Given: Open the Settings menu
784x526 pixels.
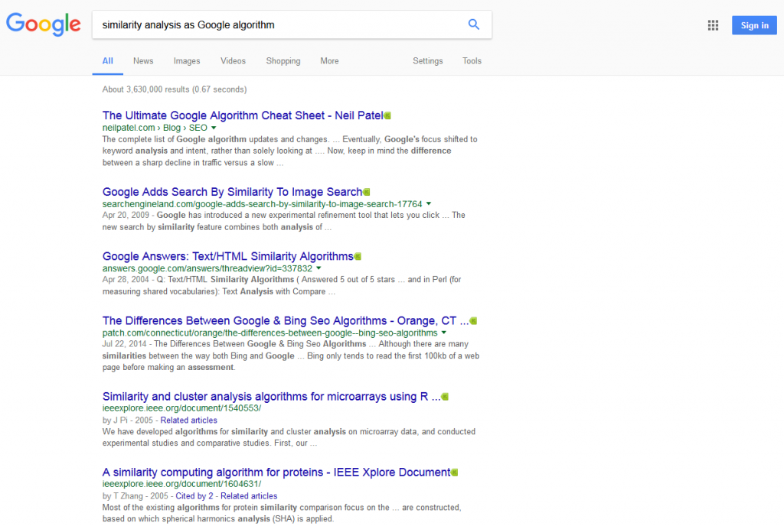Looking at the screenshot, I should (x=427, y=61).
